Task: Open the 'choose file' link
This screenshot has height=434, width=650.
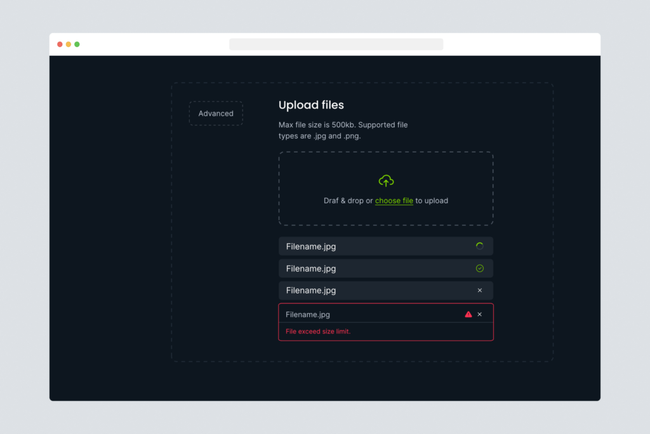Action: (x=394, y=201)
